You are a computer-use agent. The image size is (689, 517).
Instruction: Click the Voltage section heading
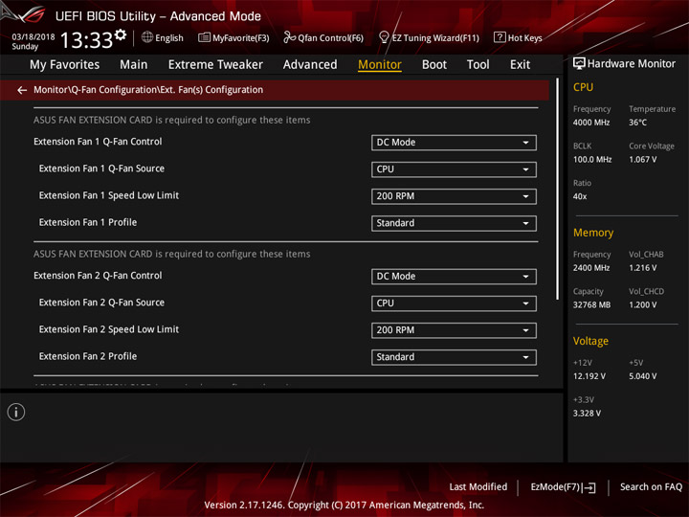click(590, 341)
